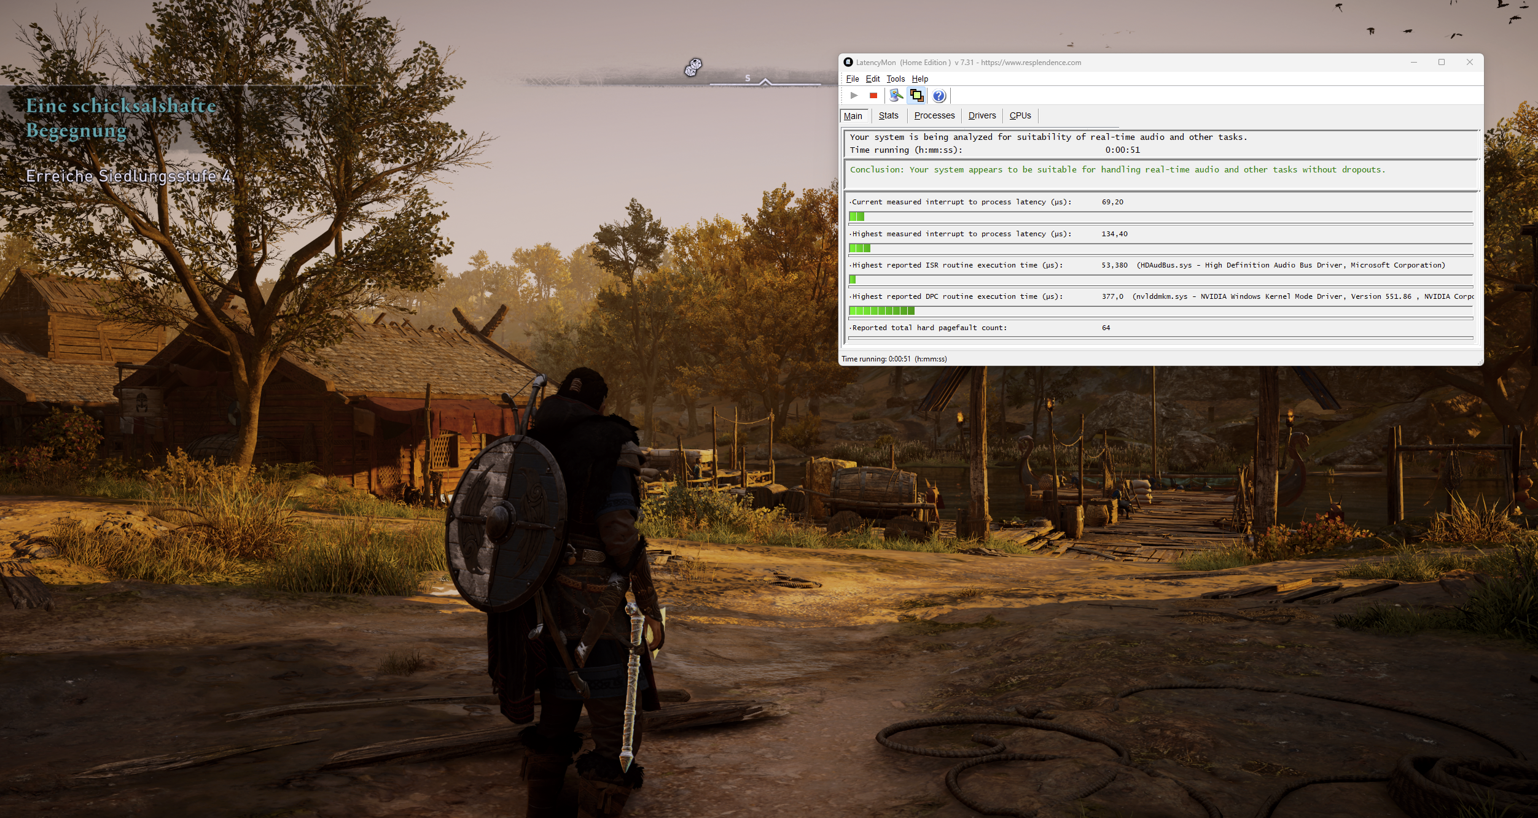
Task: Switch to the Drivers tab
Action: click(982, 116)
